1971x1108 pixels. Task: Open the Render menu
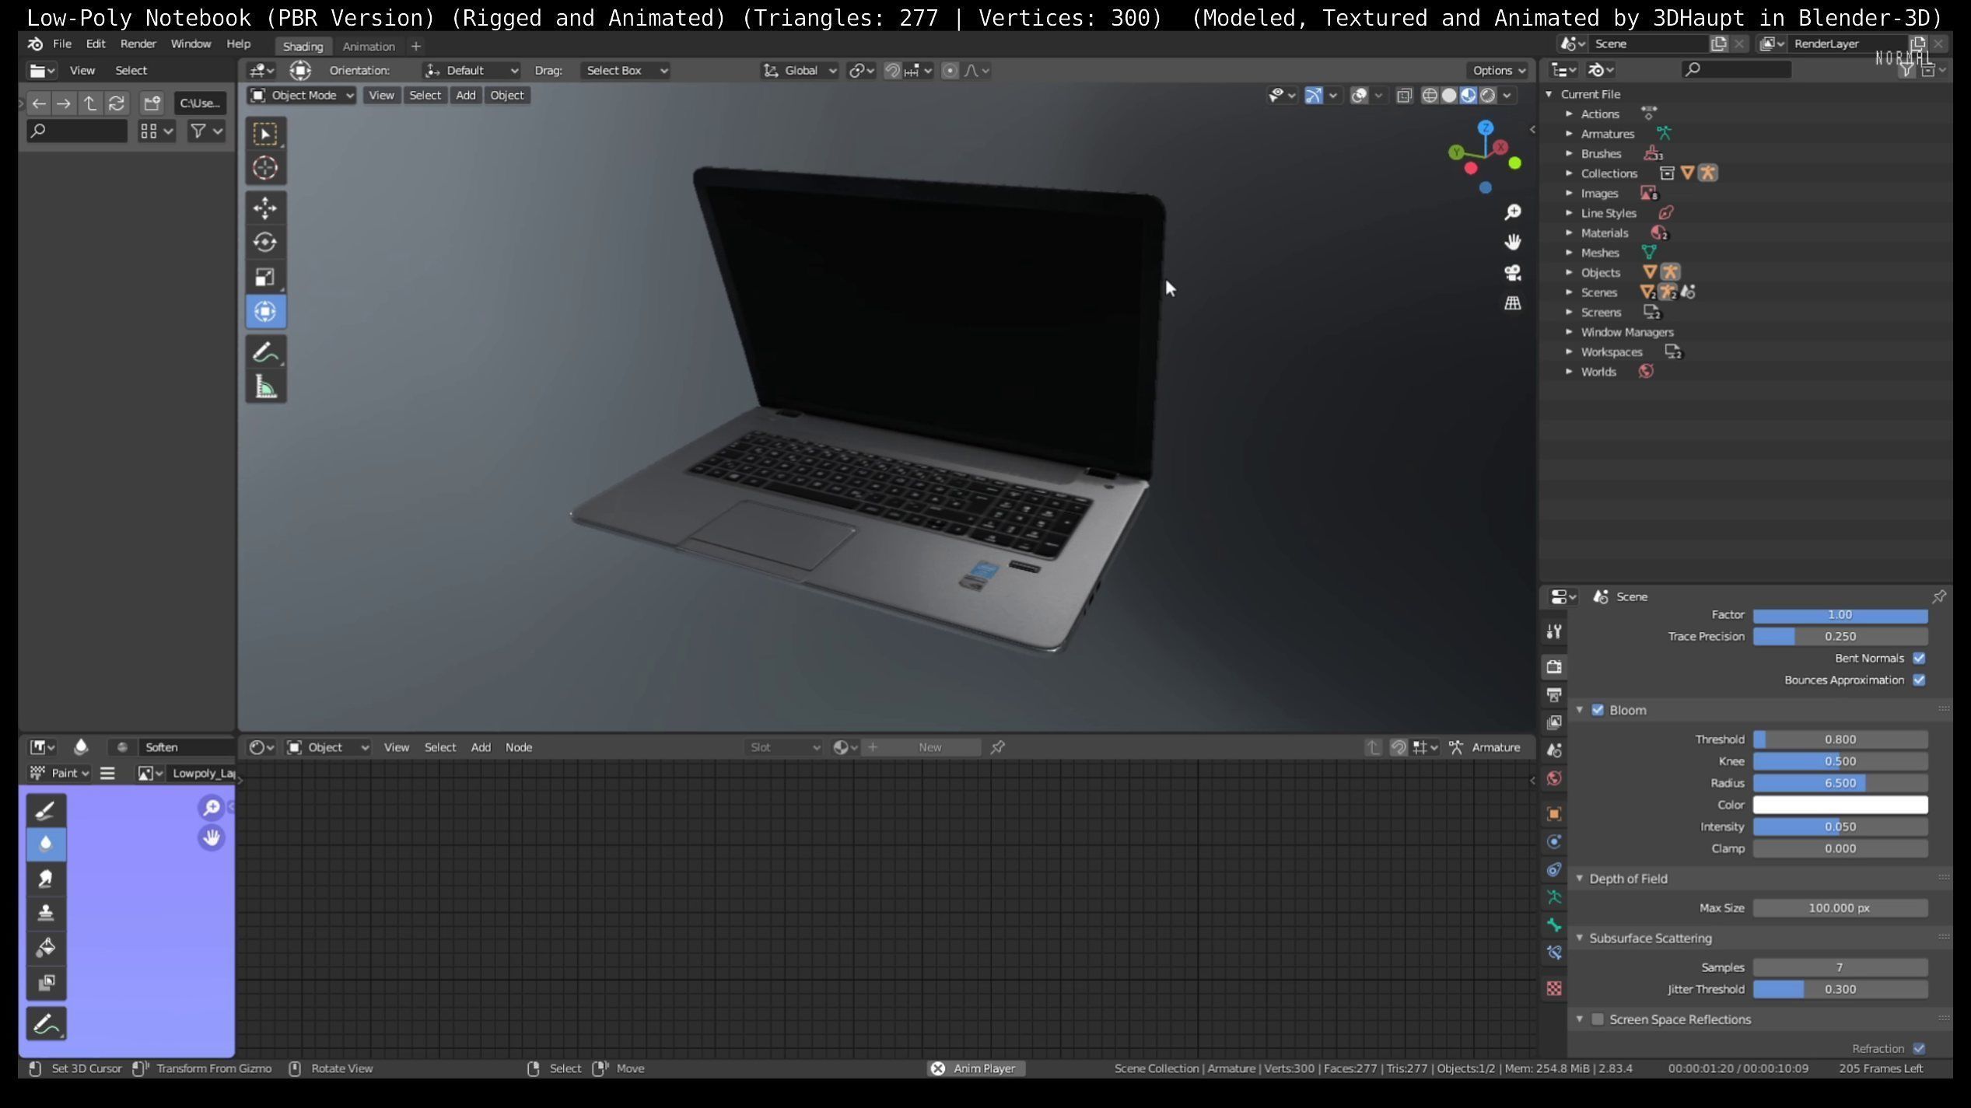click(x=138, y=44)
